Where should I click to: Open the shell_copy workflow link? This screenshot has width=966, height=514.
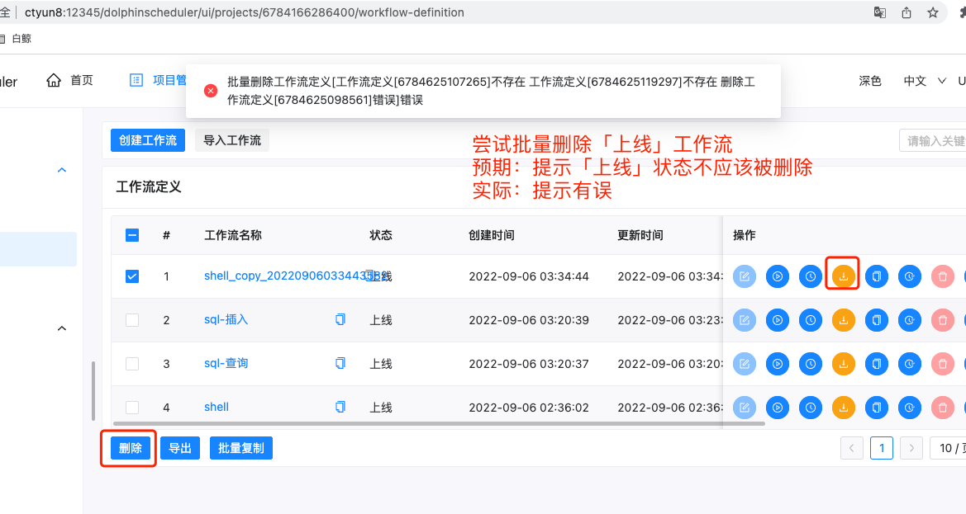click(296, 276)
